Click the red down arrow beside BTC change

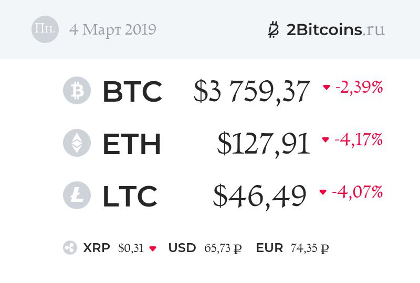click(x=327, y=88)
